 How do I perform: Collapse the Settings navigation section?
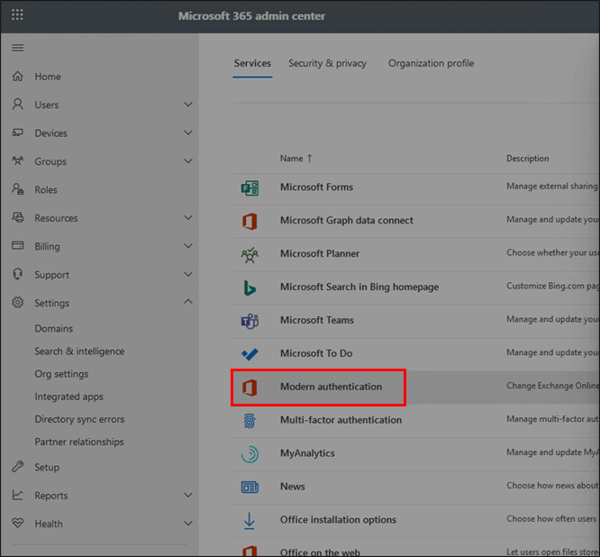[x=187, y=303]
